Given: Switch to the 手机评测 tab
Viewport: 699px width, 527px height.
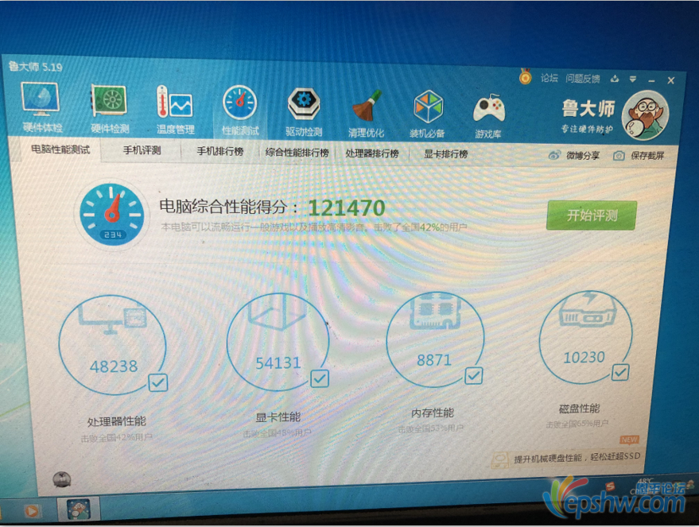Looking at the screenshot, I should click(x=142, y=150).
